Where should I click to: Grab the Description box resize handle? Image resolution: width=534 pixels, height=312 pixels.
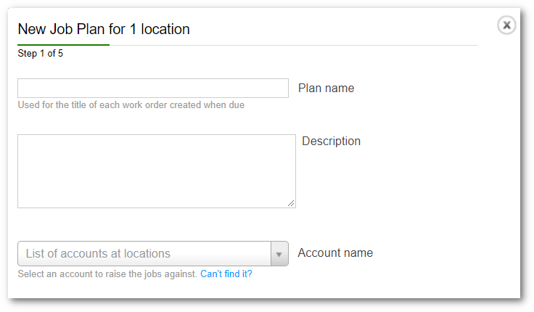click(x=292, y=204)
